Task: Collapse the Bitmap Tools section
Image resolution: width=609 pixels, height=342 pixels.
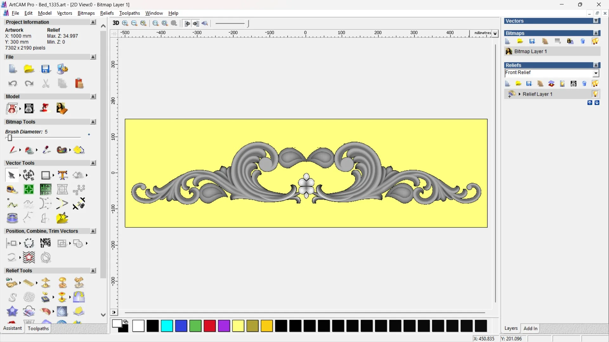Action: pyautogui.click(x=93, y=122)
